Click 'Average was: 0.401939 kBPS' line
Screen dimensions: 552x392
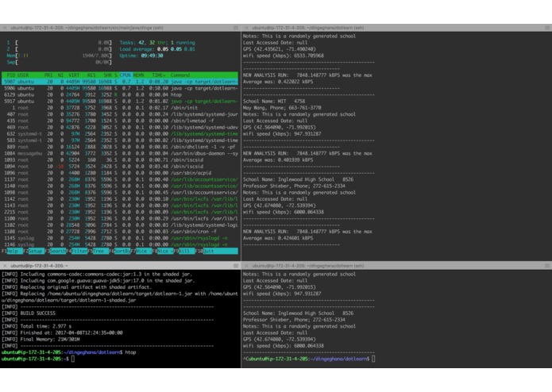point(278,160)
